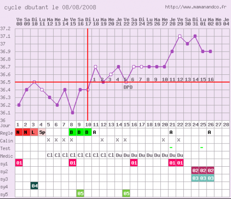This screenshot has height=199, width=231.
Task: Click the 'sy5' row label
Action: click(x=4, y=194)
